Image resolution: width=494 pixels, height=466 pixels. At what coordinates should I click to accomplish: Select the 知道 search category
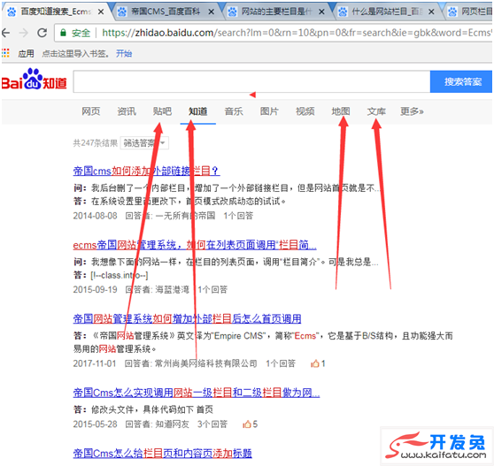(197, 111)
